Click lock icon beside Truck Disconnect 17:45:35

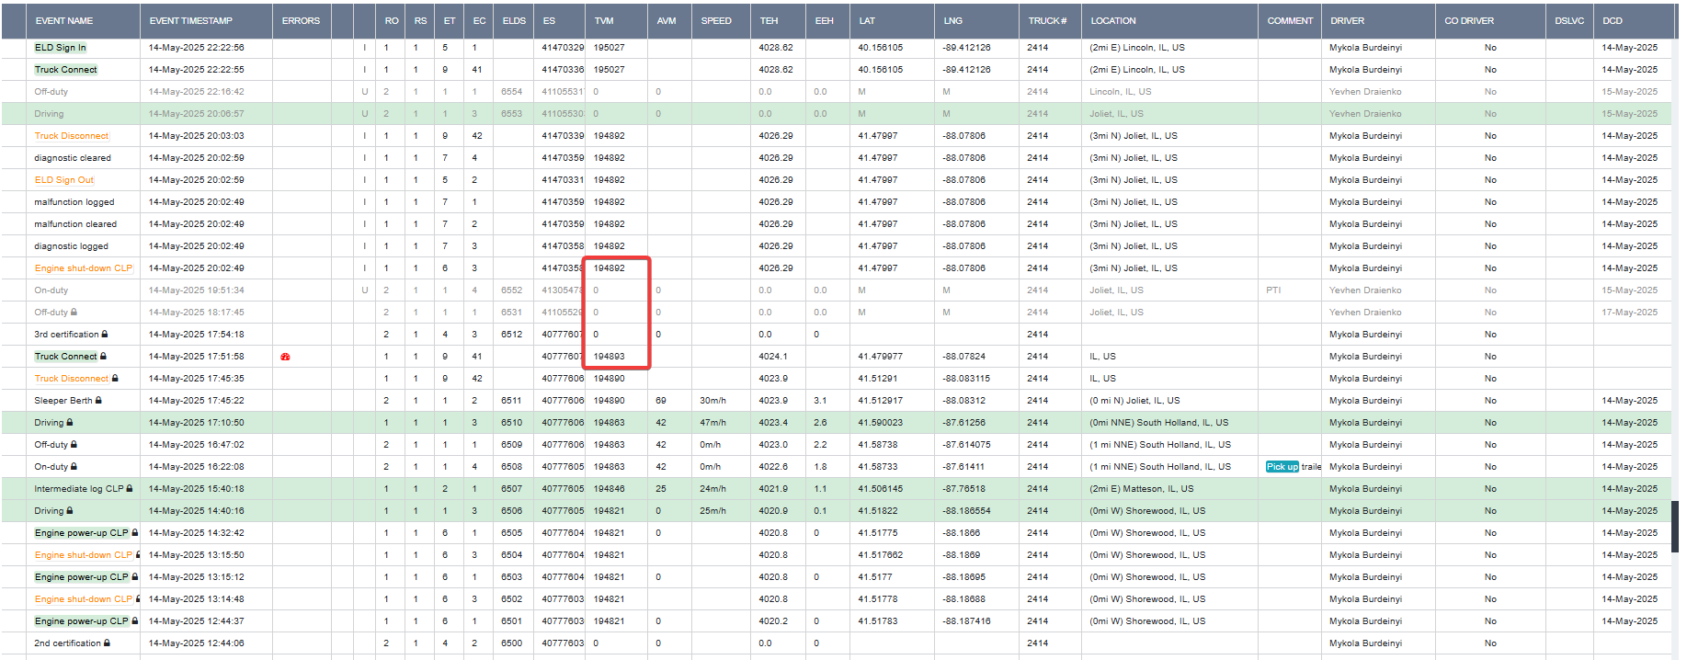click(x=115, y=379)
